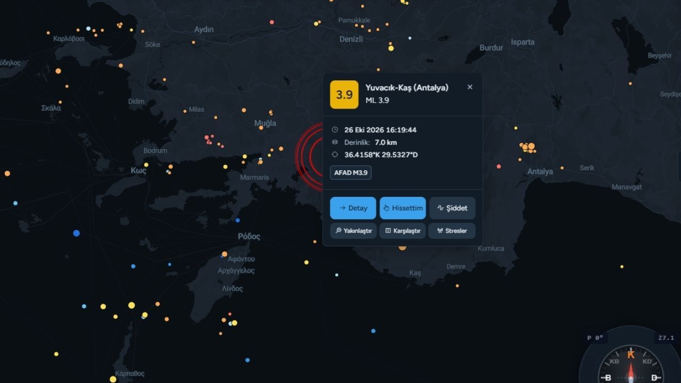This screenshot has width=681, height=383.
Task: Click the AFAD M3.9 source tag
Action: click(351, 172)
